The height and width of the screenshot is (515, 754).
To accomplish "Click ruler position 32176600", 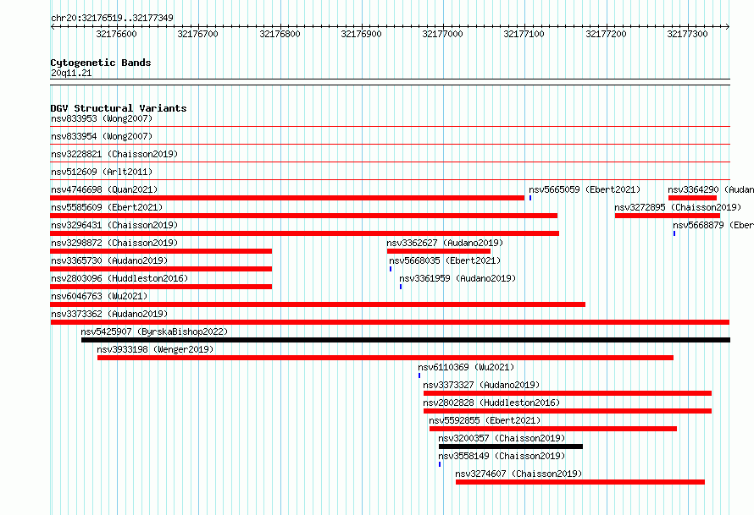I will pos(116,34).
